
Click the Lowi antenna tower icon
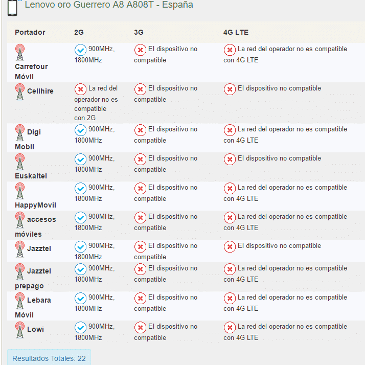(x=20, y=330)
